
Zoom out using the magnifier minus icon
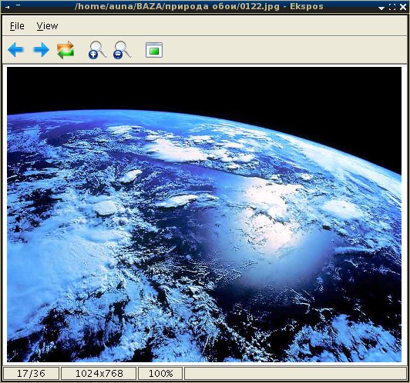122,50
